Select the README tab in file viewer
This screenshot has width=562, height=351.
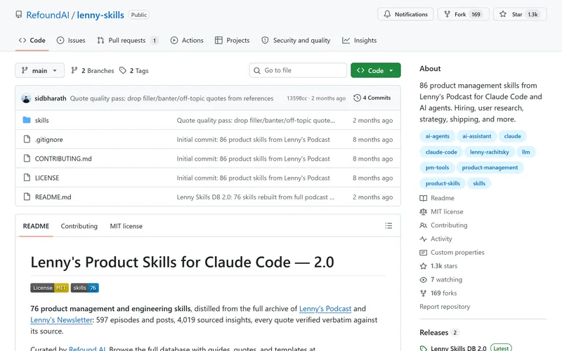pos(36,226)
